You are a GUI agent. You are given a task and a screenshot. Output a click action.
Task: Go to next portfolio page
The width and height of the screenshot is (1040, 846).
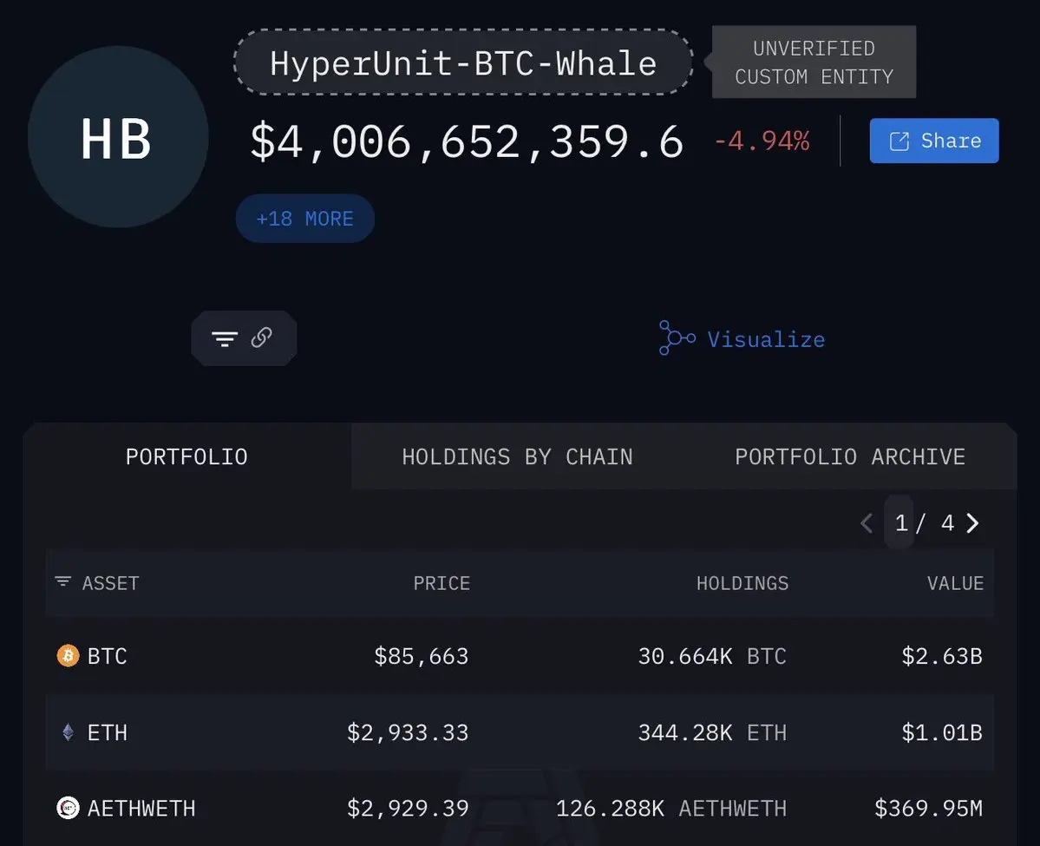(973, 523)
